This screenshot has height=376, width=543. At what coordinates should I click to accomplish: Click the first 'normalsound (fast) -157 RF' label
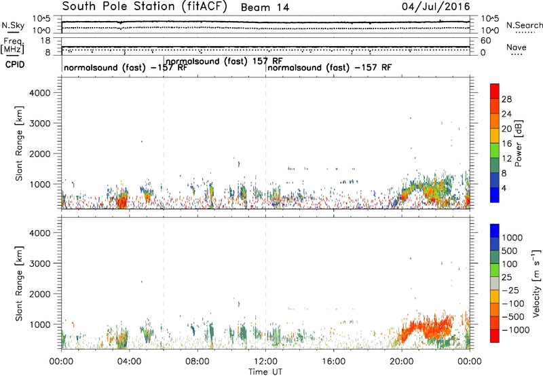tap(126, 67)
